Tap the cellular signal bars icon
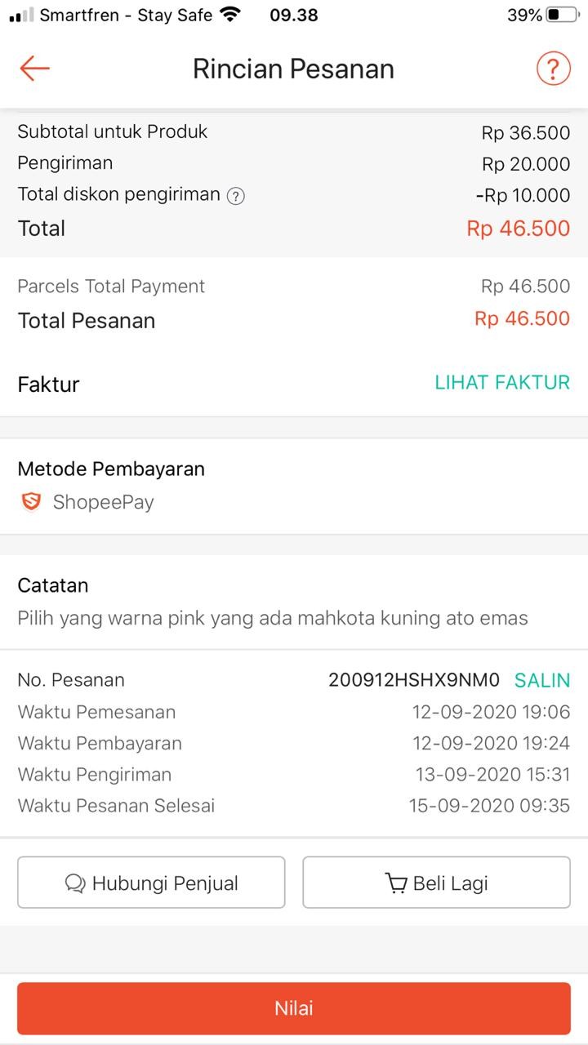 pos(21,15)
